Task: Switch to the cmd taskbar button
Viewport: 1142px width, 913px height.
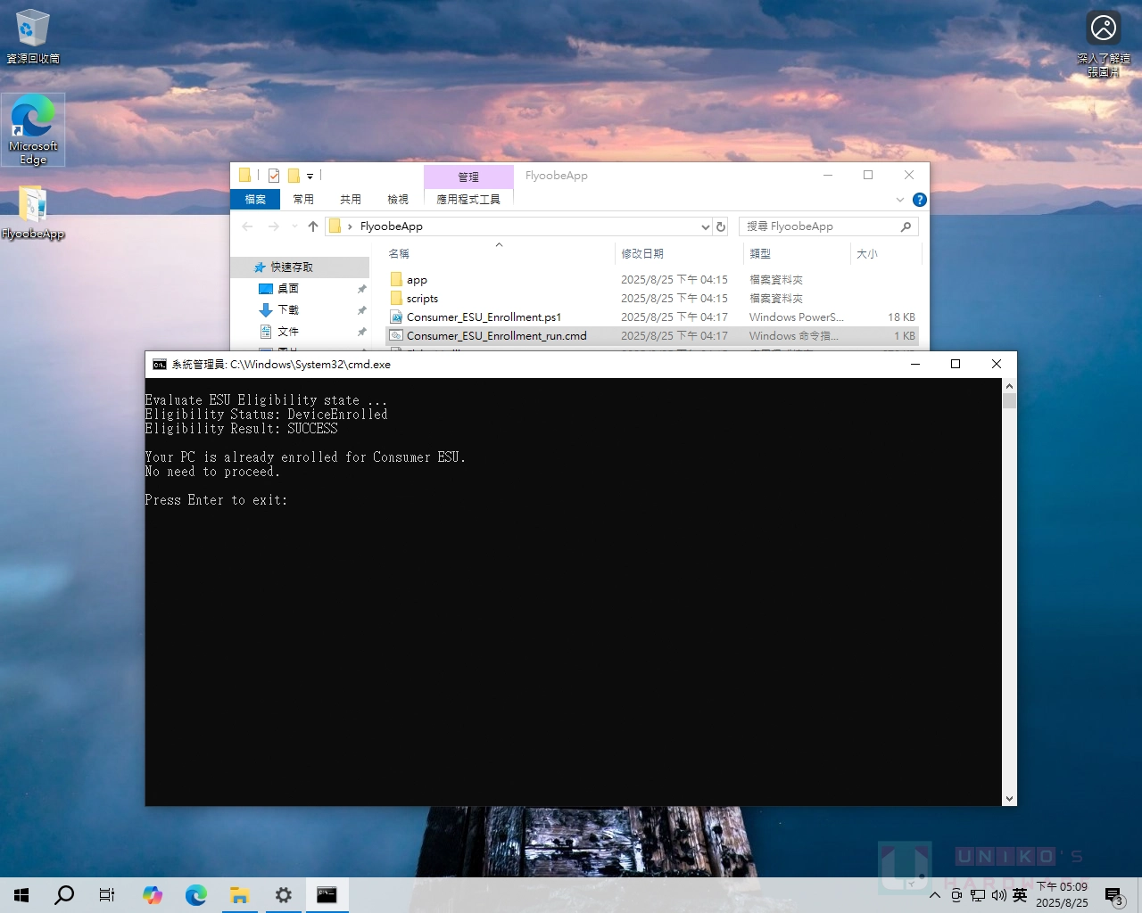Action: point(327,895)
